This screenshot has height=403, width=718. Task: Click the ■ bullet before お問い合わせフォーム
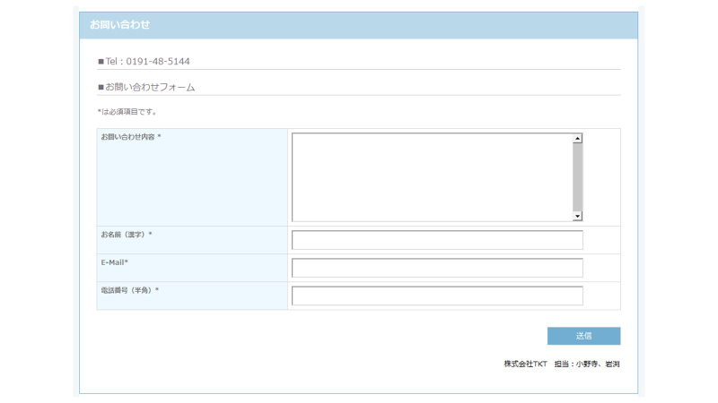click(101, 88)
